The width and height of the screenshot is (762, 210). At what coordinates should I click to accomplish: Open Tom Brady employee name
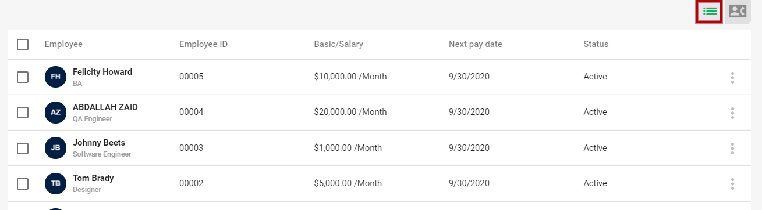point(93,178)
